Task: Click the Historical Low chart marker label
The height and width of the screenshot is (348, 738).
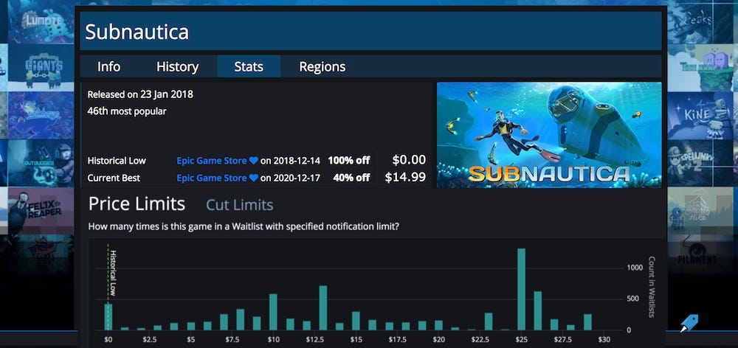Action: click(x=113, y=273)
